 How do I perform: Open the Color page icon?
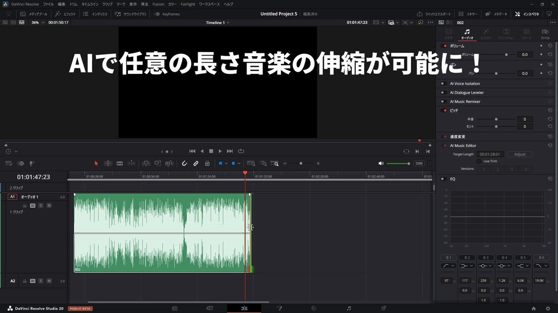tap(314, 308)
